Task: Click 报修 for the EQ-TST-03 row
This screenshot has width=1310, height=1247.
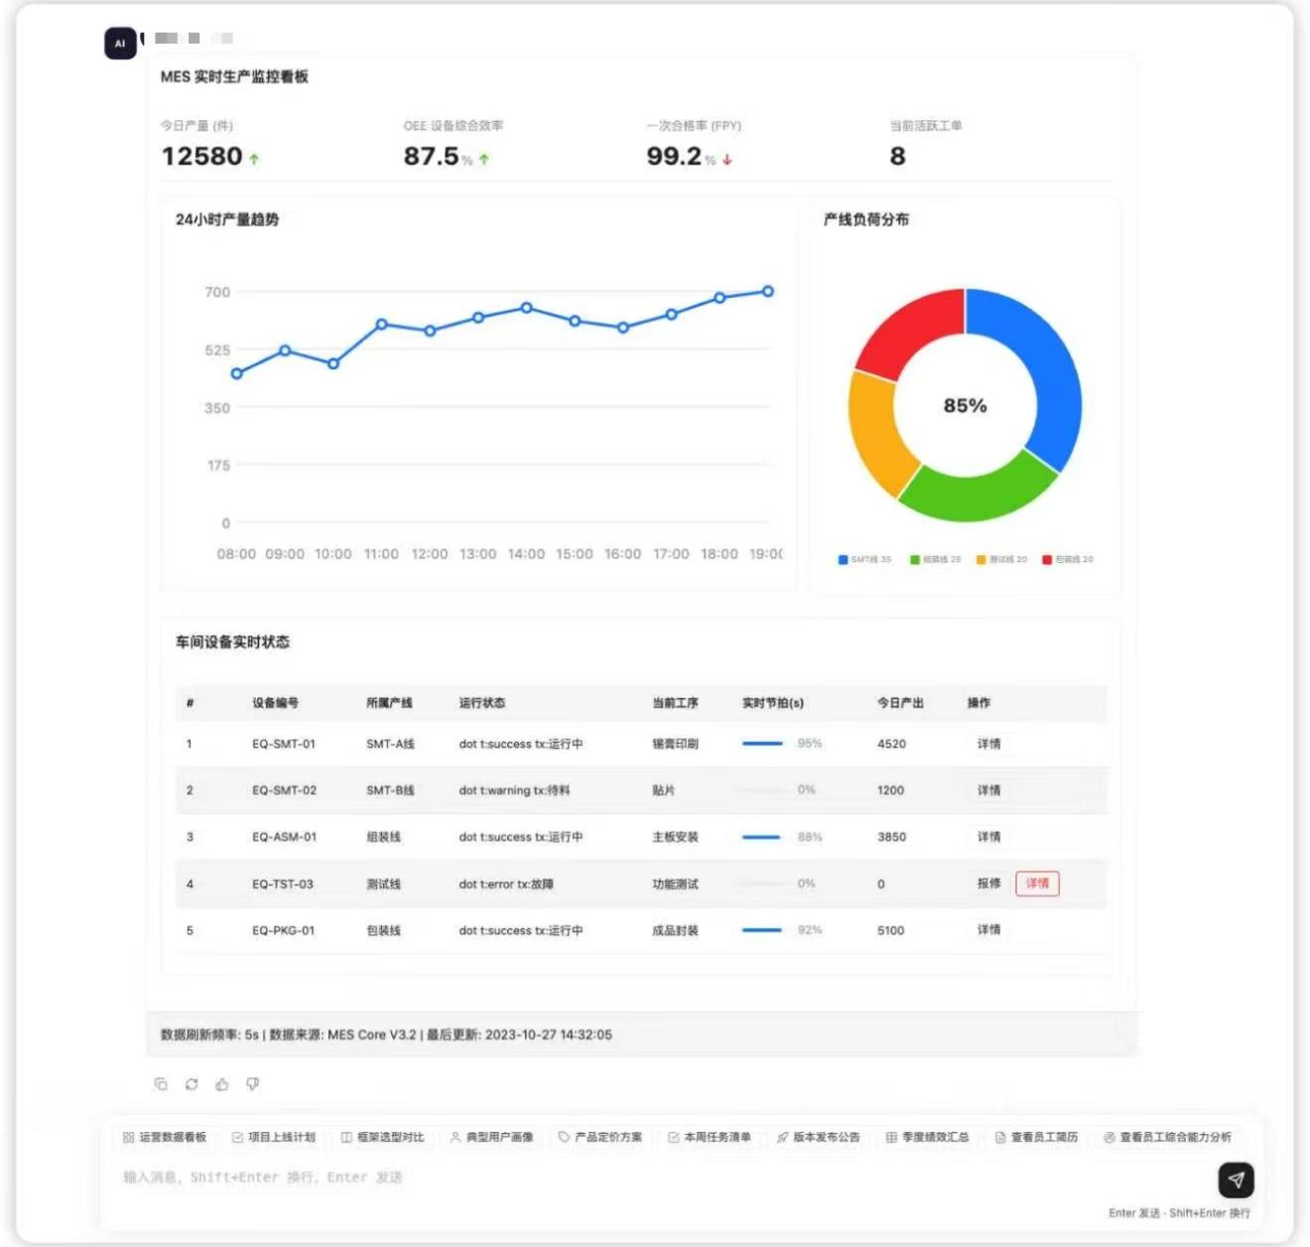Action: click(988, 884)
